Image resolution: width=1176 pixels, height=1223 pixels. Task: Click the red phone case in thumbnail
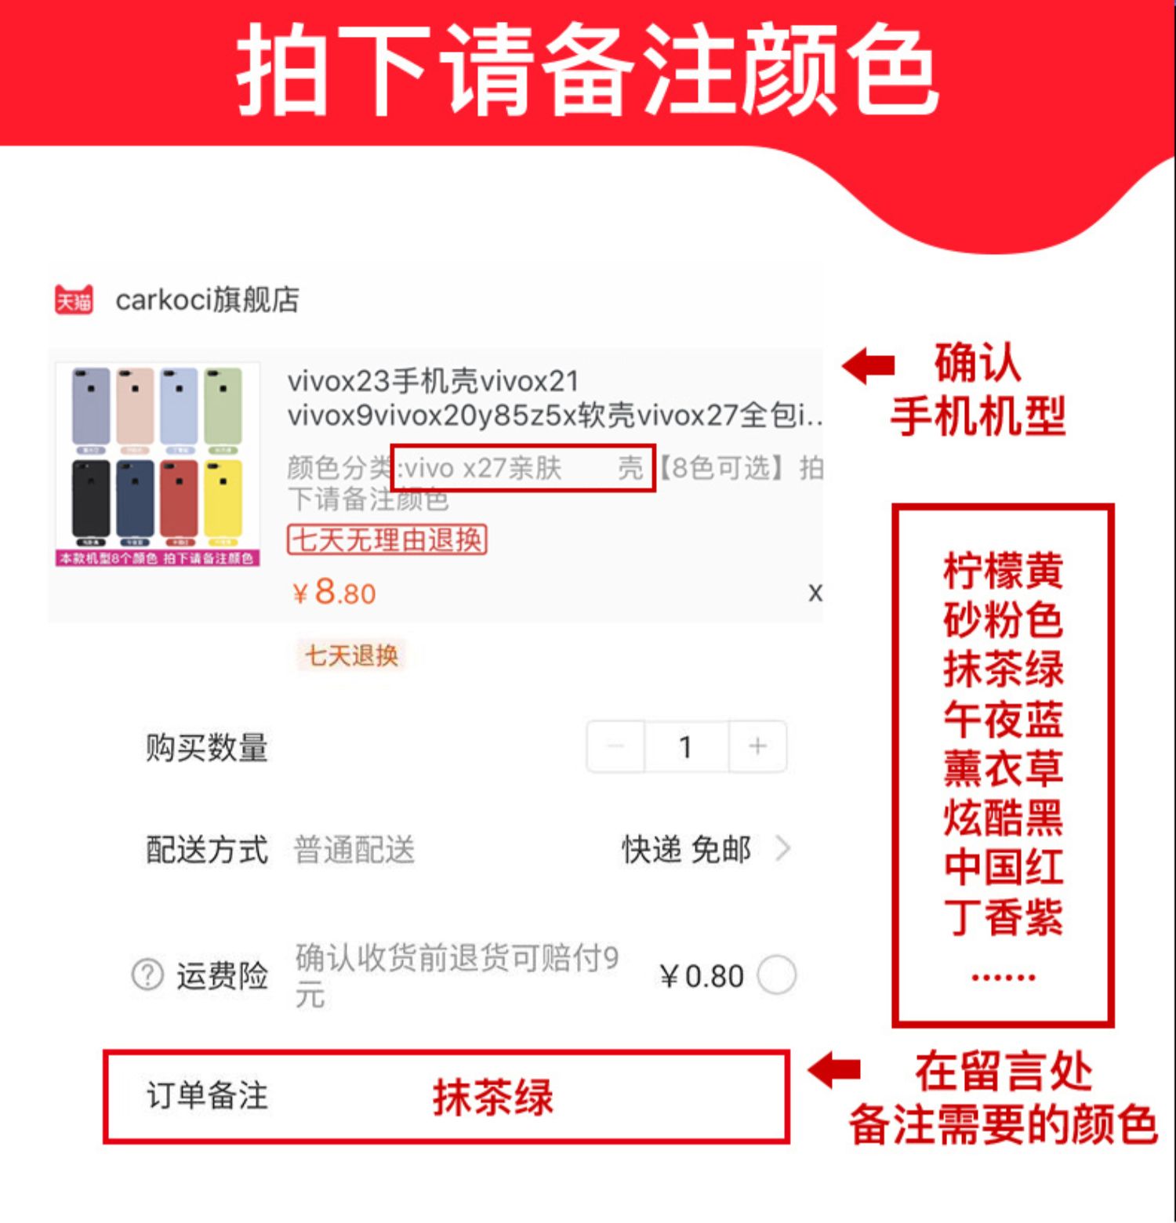[x=180, y=499]
